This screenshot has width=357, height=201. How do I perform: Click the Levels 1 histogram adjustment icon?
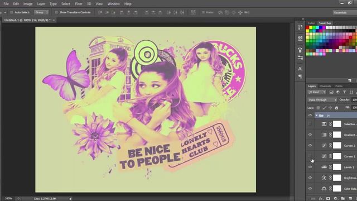pyautogui.click(x=324, y=167)
